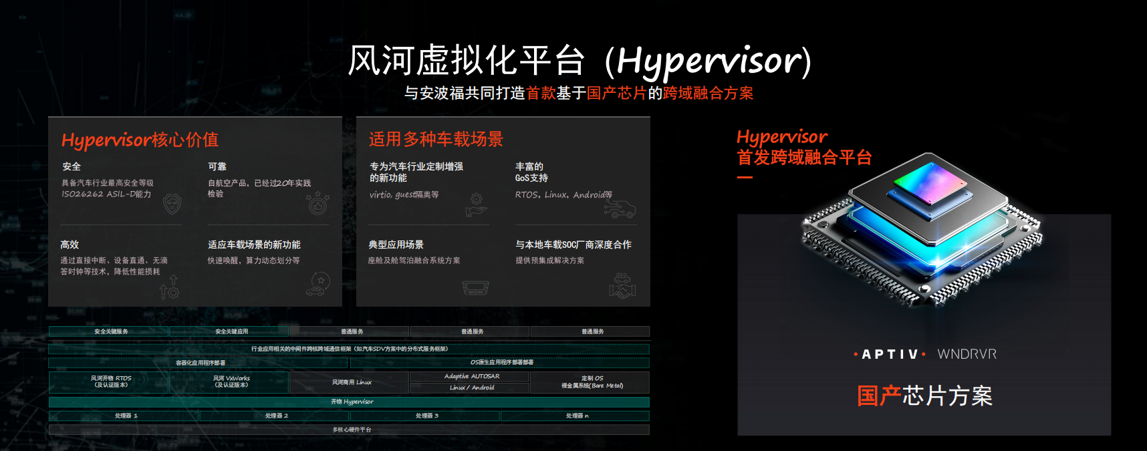Click the 处理器 3 box

(x=425, y=416)
